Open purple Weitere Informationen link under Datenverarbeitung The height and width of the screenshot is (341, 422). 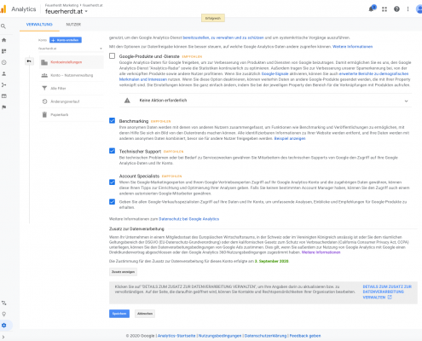coord(321,252)
